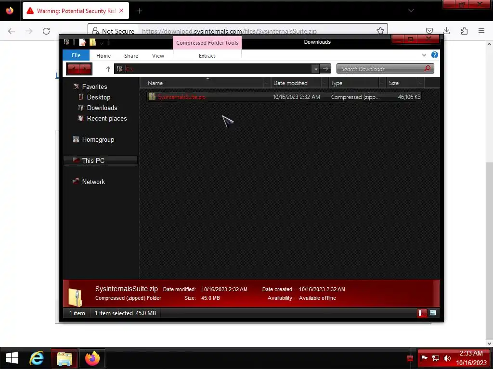Open the Type column filter dropdown
The image size is (493, 369).
(x=382, y=83)
